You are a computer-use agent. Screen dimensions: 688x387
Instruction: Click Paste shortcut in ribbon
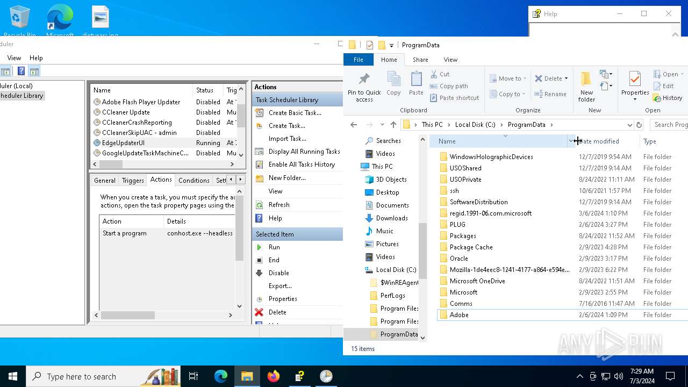pos(454,98)
